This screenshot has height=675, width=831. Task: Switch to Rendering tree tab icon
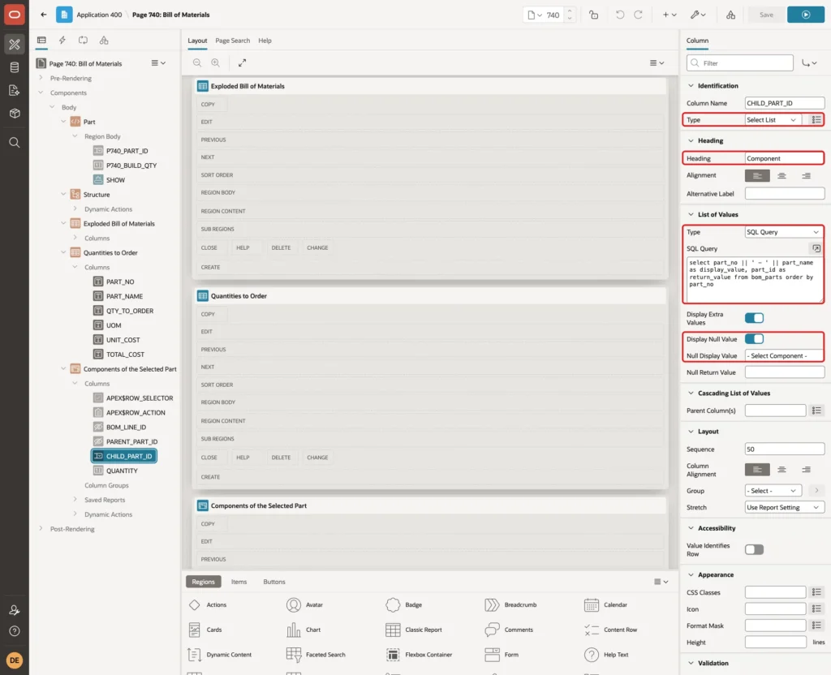point(41,41)
